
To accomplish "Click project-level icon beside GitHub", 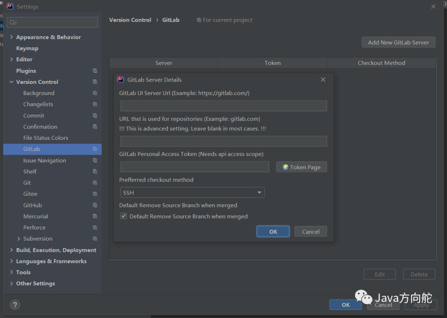I will [x=95, y=205].
